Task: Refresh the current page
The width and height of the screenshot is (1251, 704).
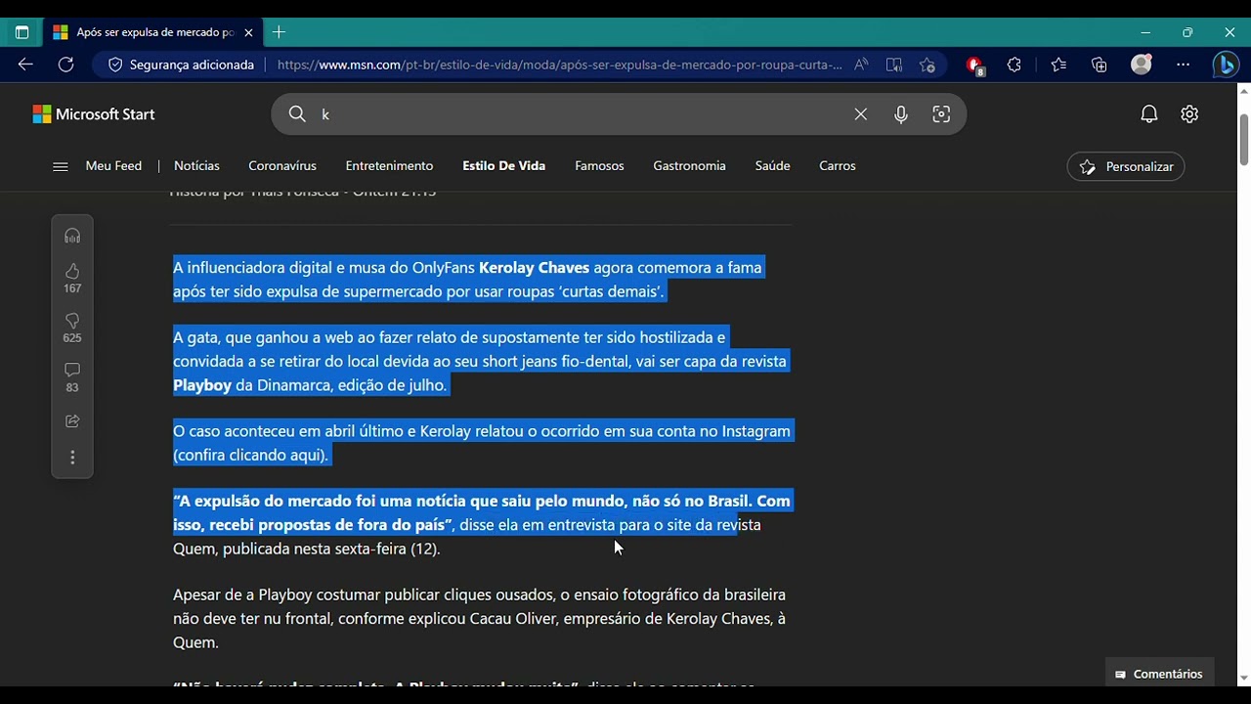Action: [65, 65]
